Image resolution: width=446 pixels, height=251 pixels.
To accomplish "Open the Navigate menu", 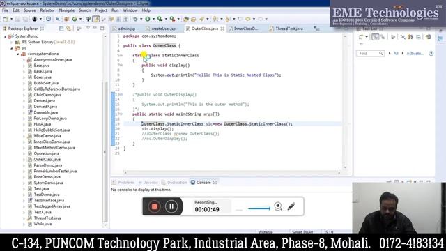I will pos(67,10).
